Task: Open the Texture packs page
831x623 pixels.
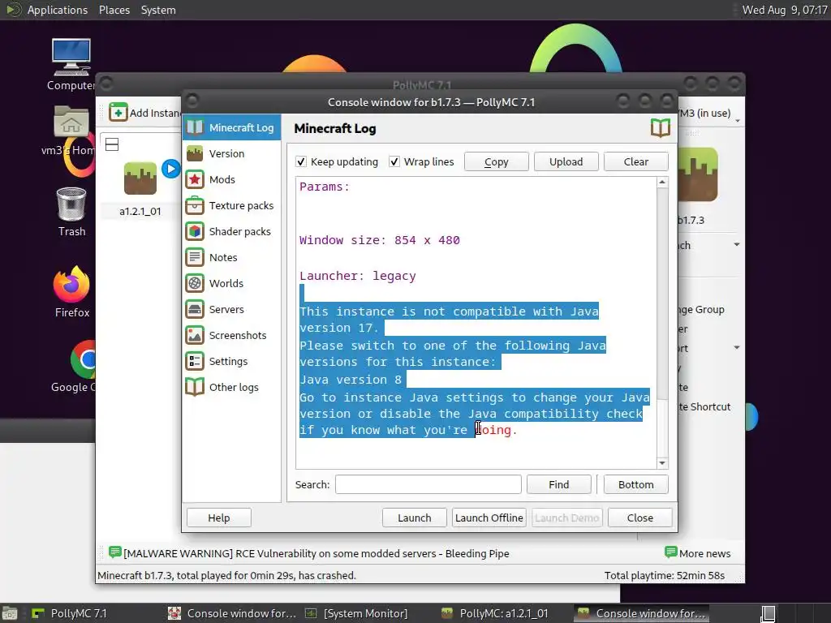Action: [231, 205]
